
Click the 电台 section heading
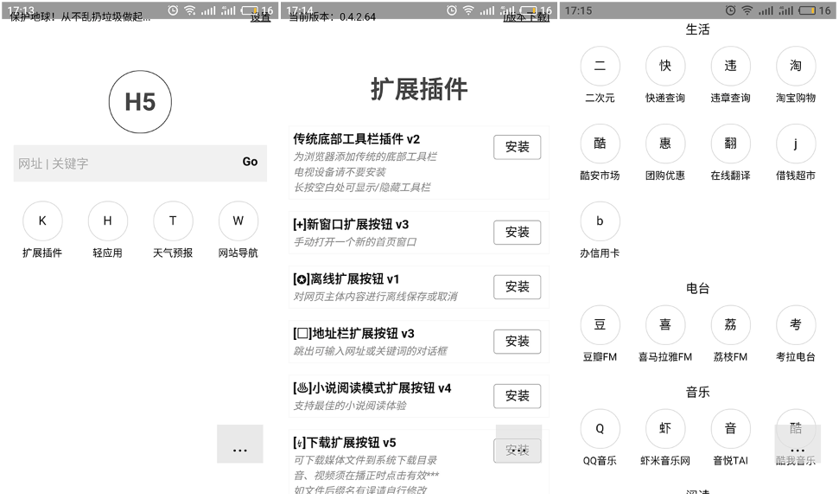[698, 289]
